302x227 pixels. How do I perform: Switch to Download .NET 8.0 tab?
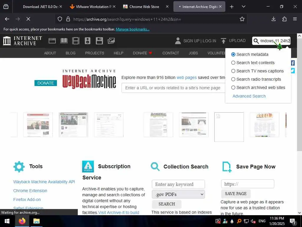(x=41, y=7)
